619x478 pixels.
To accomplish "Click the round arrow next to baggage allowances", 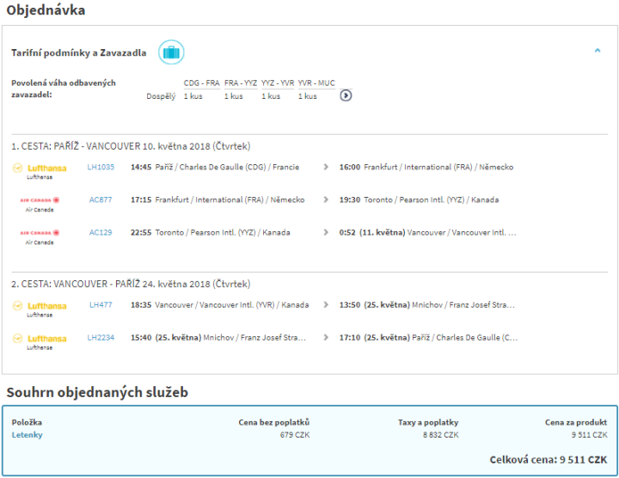I will (346, 95).
